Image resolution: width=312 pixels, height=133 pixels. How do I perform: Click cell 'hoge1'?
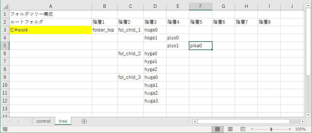[x=155, y=38]
